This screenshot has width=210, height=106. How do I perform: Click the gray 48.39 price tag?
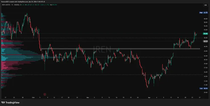pos(205,41)
